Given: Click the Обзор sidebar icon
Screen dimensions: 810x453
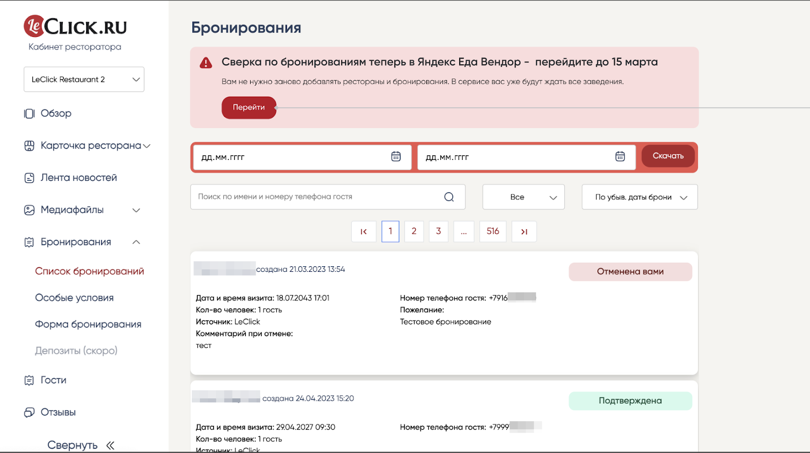Looking at the screenshot, I should click(29, 113).
